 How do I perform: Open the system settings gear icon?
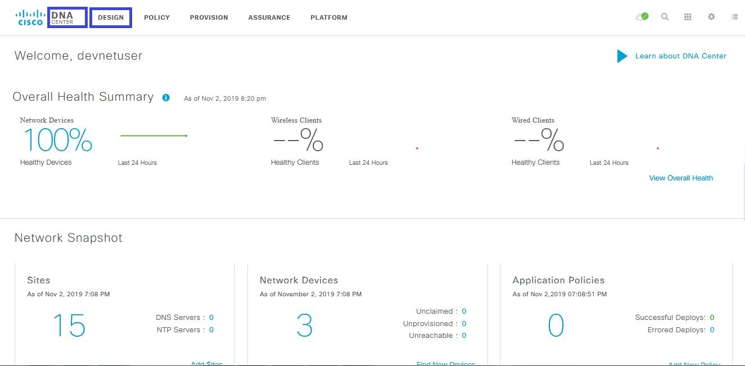[x=711, y=17]
